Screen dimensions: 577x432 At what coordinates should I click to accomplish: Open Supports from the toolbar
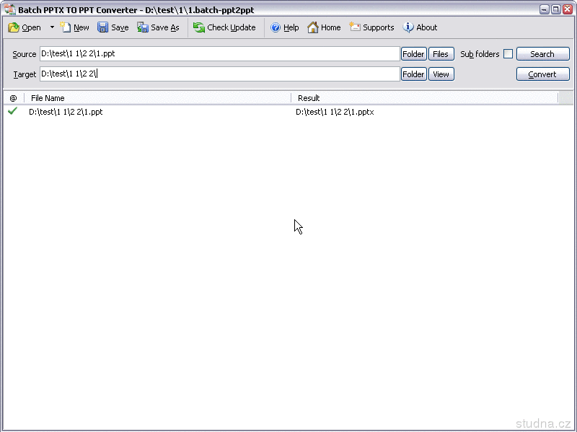(371, 27)
